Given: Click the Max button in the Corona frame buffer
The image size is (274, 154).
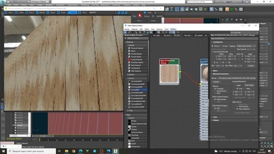Looking at the screenshot, I should tap(19, 12).
